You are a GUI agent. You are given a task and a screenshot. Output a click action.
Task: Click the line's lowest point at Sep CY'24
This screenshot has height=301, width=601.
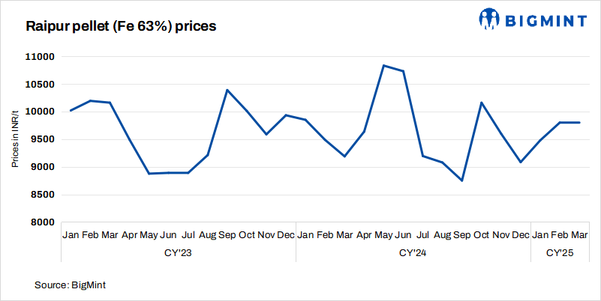click(x=462, y=180)
